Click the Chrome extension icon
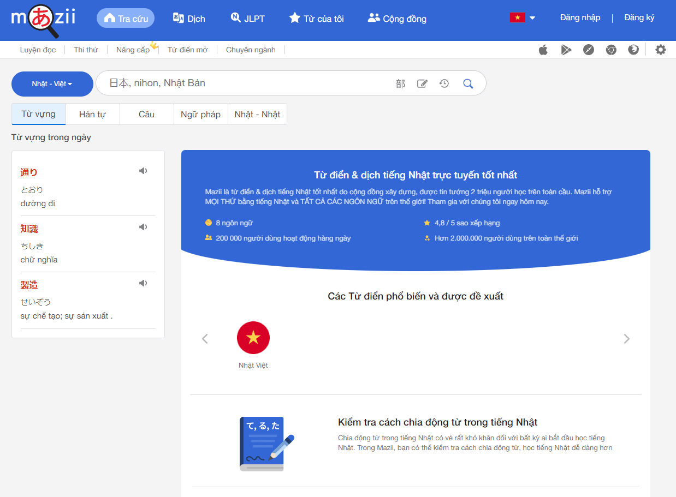The image size is (676, 497). (x=611, y=50)
